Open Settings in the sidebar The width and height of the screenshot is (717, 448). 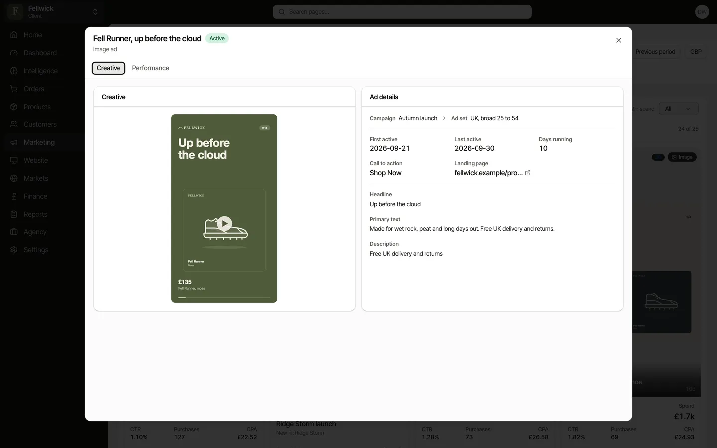point(36,250)
